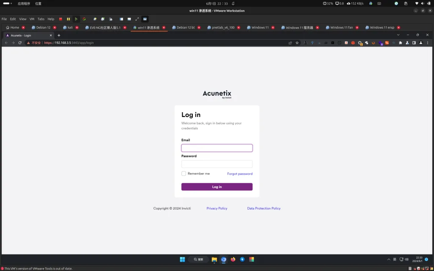Click the Email input field
Screen dimensions: 434x271
(x=217, y=148)
